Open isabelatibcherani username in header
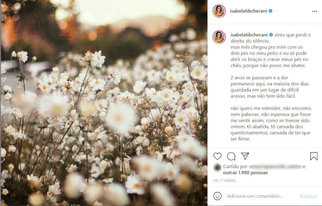 [248, 11]
